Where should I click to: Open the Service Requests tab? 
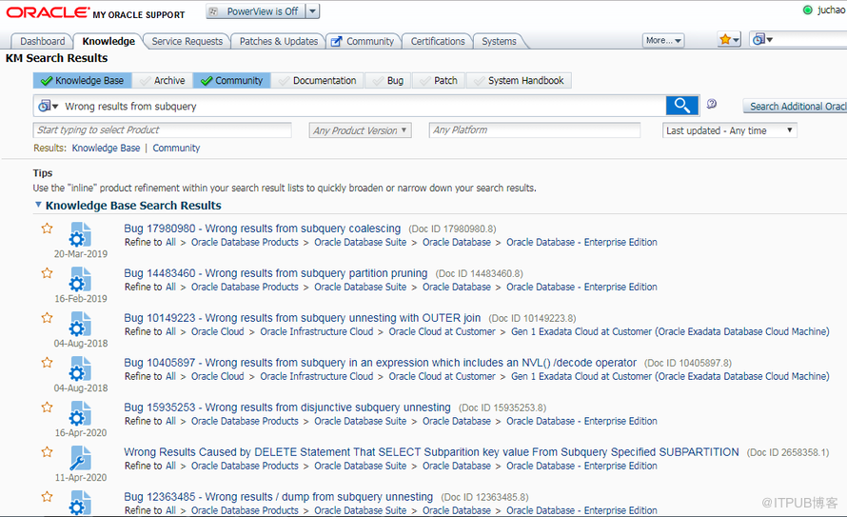coord(187,41)
